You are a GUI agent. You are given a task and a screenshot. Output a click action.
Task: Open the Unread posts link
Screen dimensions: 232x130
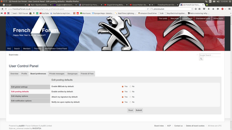(187, 18)
